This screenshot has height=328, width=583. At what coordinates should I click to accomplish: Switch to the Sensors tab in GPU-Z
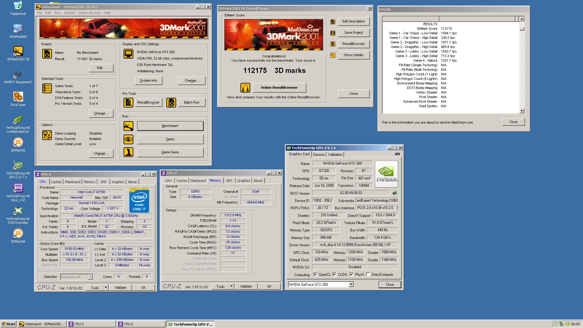tap(319, 155)
